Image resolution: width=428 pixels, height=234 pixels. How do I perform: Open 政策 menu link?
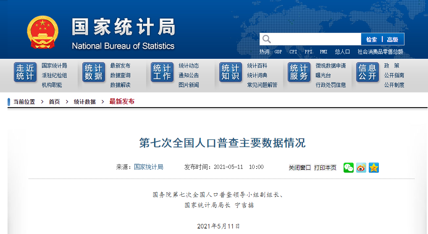tap(392, 66)
